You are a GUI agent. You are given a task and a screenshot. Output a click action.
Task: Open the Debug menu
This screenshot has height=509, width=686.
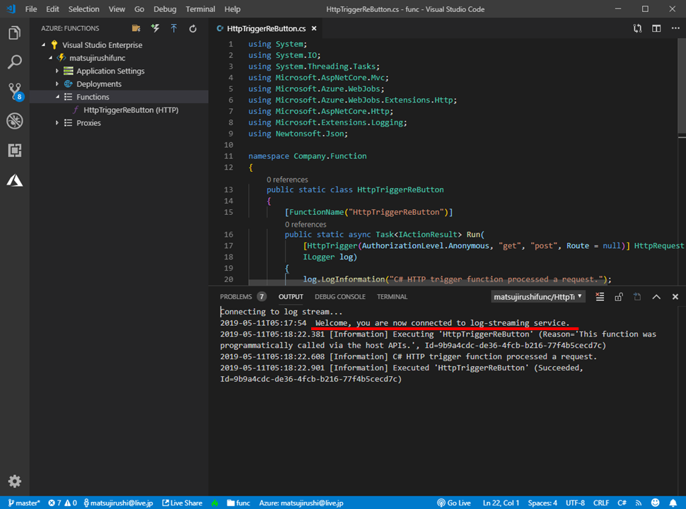[x=165, y=9]
